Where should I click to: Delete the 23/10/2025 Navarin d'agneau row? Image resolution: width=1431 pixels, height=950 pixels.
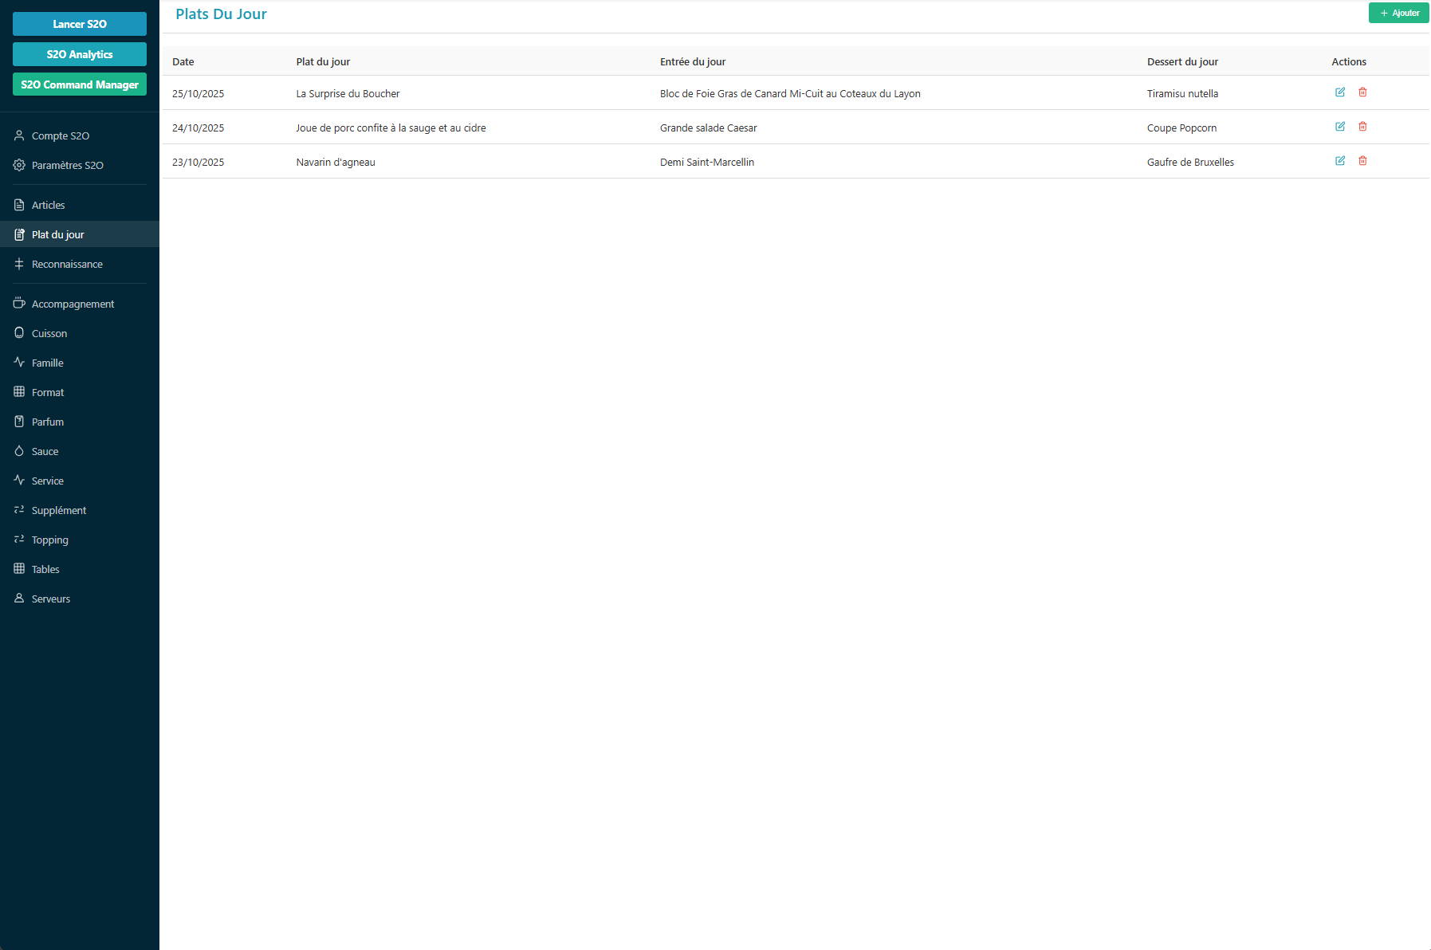tap(1362, 161)
